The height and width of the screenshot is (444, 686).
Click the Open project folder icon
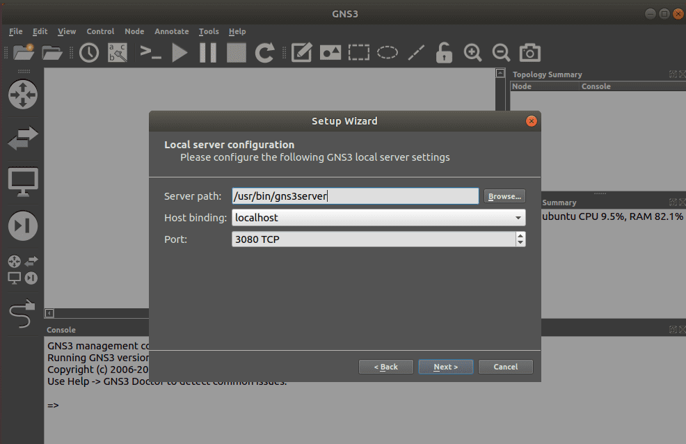click(52, 53)
